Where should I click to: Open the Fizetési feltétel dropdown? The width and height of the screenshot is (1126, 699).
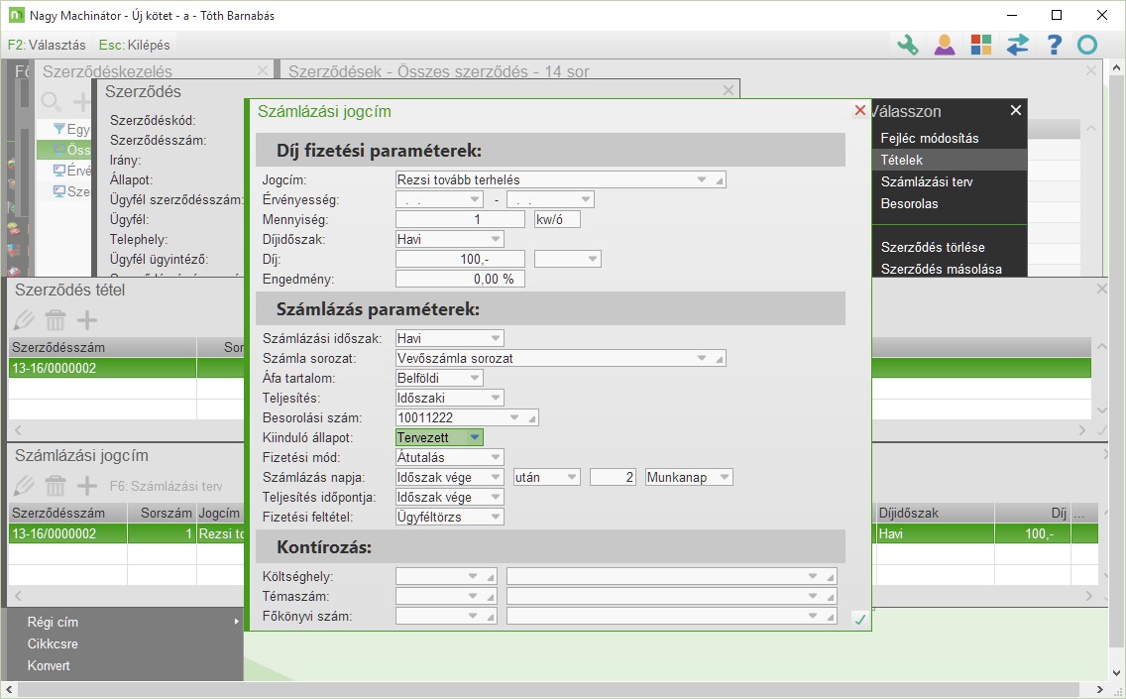click(496, 517)
